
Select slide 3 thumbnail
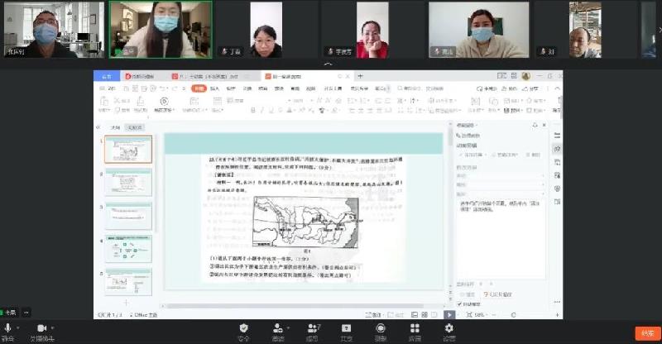coord(128,216)
